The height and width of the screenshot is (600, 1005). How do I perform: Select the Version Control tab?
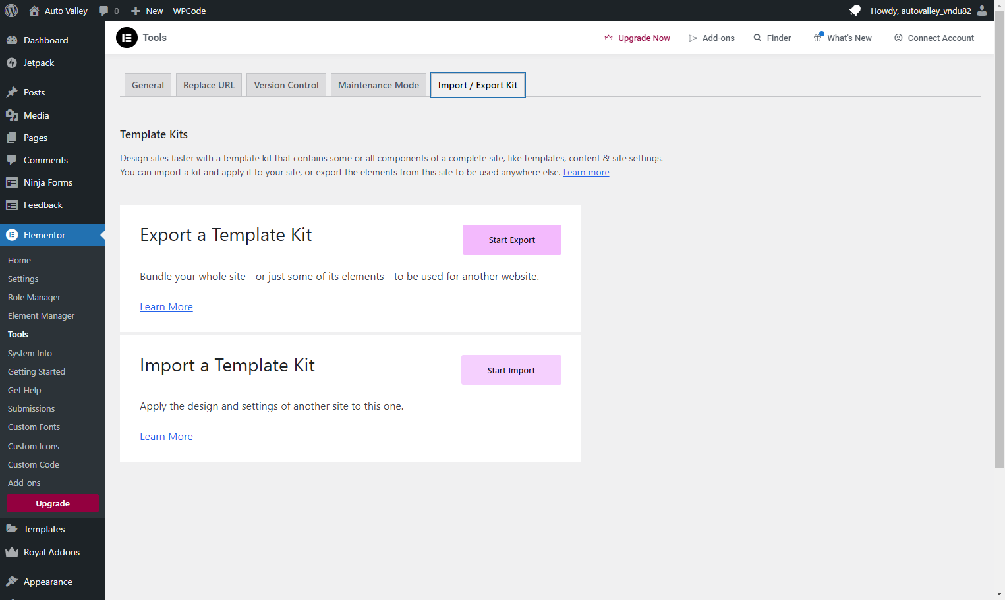tap(286, 85)
